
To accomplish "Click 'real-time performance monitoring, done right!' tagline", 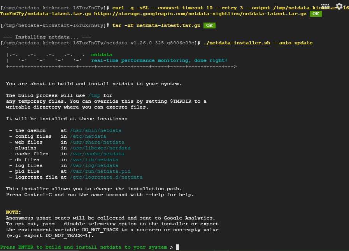I will [x=159, y=60].
